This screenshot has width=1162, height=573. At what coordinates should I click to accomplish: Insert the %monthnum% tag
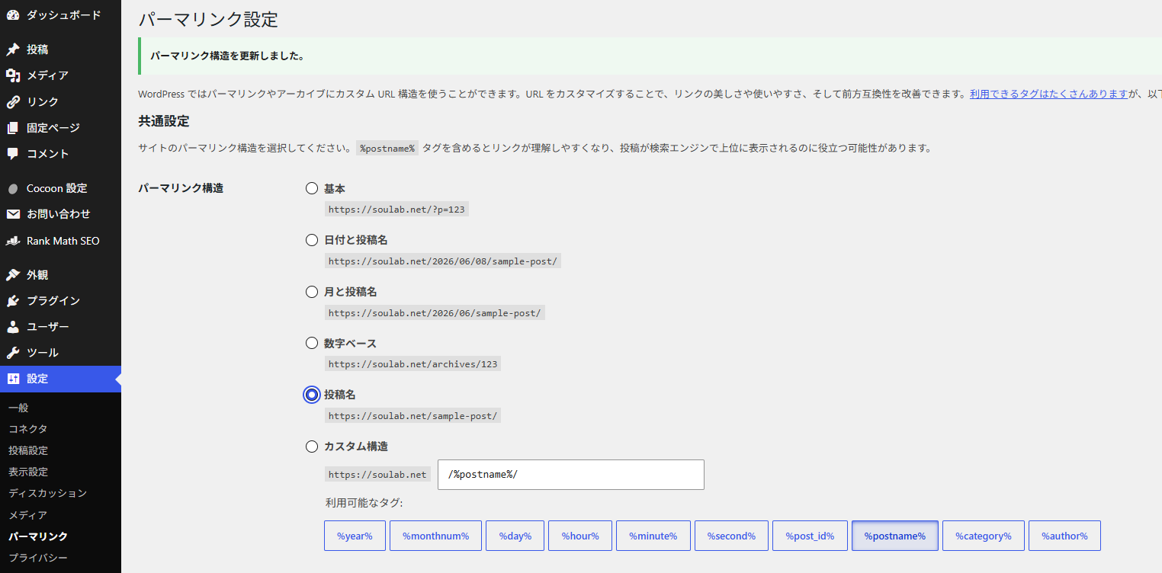click(x=435, y=536)
